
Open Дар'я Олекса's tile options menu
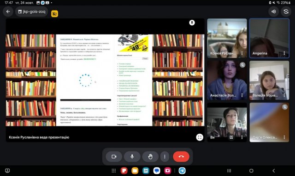tap(284, 137)
